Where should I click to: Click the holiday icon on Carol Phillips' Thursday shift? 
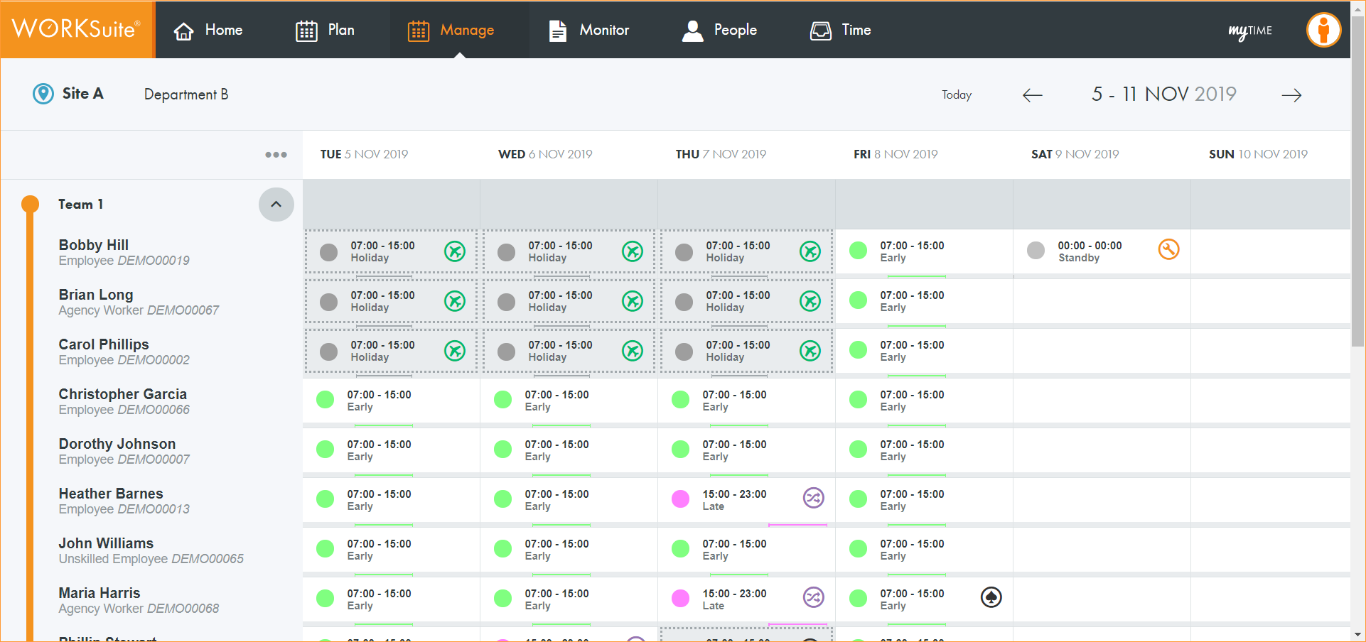(810, 351)
